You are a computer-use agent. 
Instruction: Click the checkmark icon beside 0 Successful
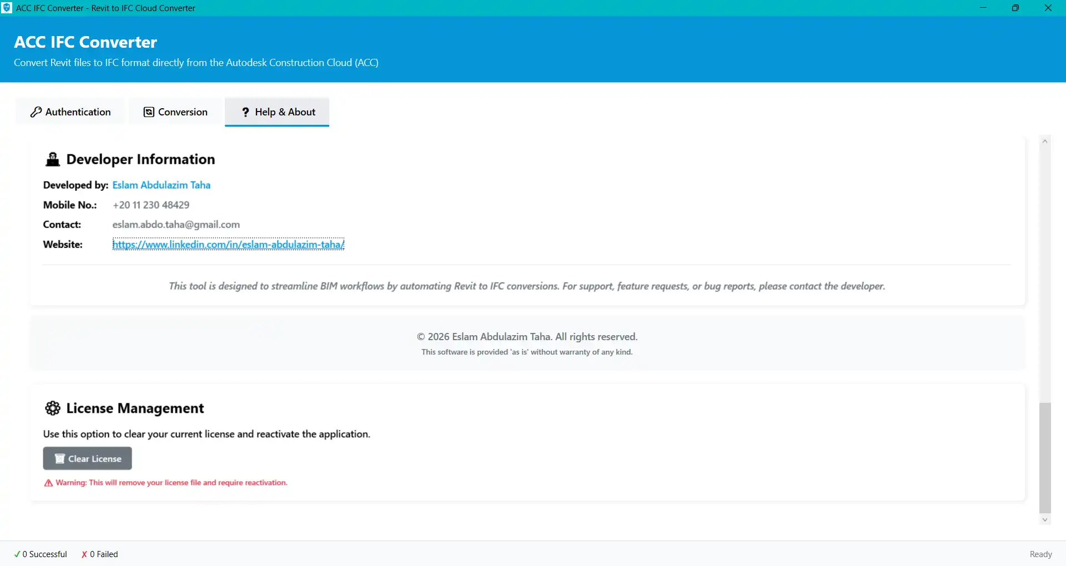18,554
